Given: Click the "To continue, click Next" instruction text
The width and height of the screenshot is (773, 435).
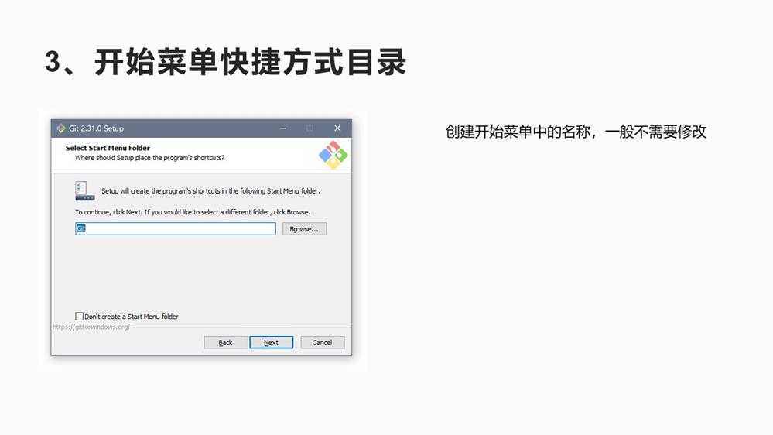Looking at the screenshot, I should pos(192,212).
